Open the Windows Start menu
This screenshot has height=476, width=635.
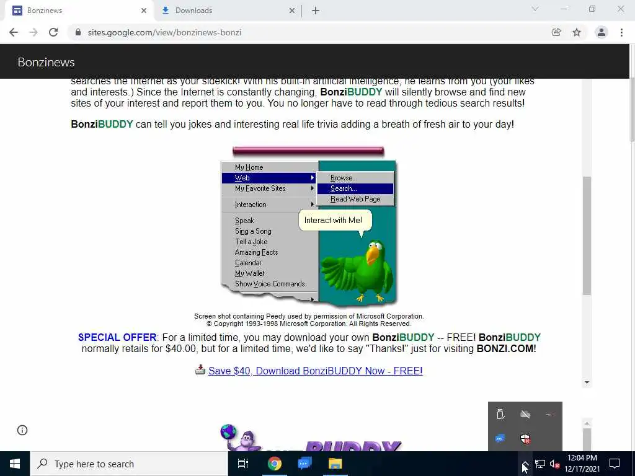(15, 464)
